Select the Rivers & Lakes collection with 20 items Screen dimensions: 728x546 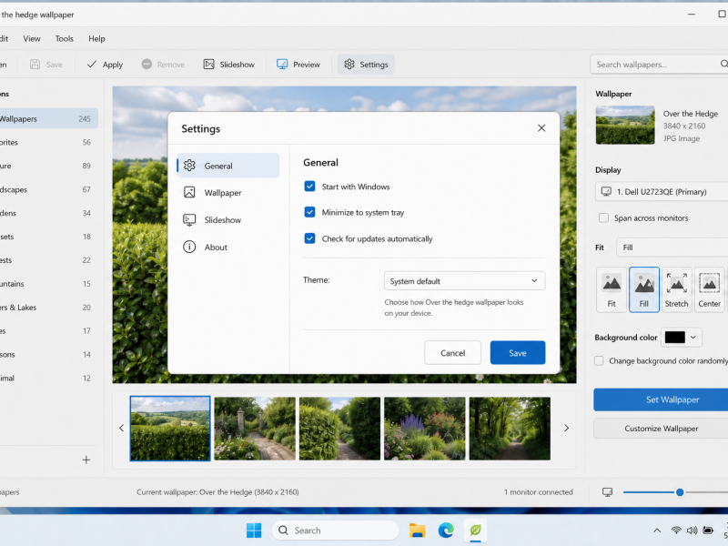click(x=49, y=308)
